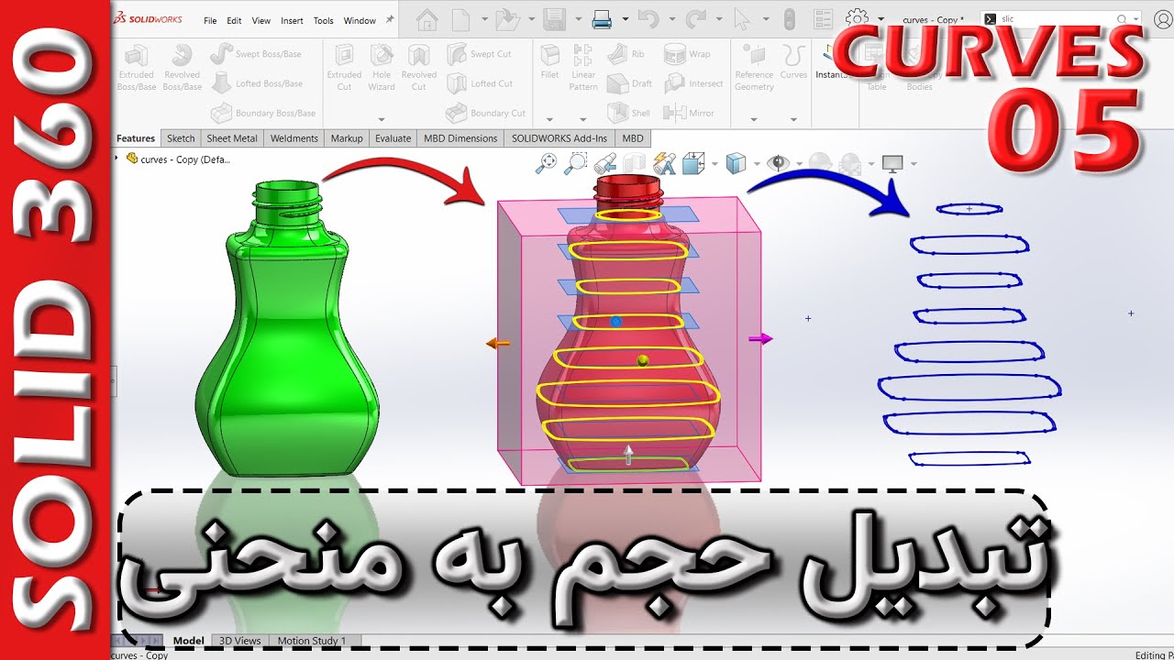Click the Reference Geometry button
This screenshot has width=1174, height=660.
coord(754,68)
